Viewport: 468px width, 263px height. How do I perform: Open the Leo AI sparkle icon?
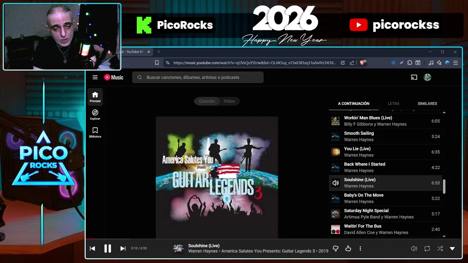[439, 63]
